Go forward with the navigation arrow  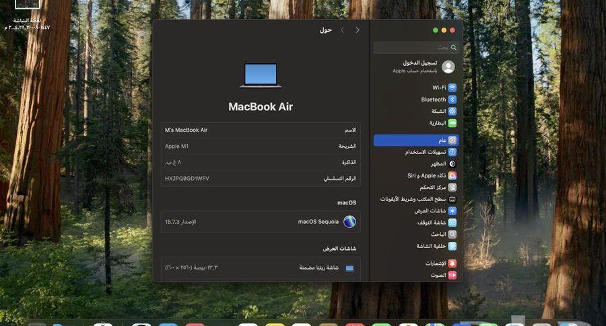pyautogui.click(x=343, y=30)
